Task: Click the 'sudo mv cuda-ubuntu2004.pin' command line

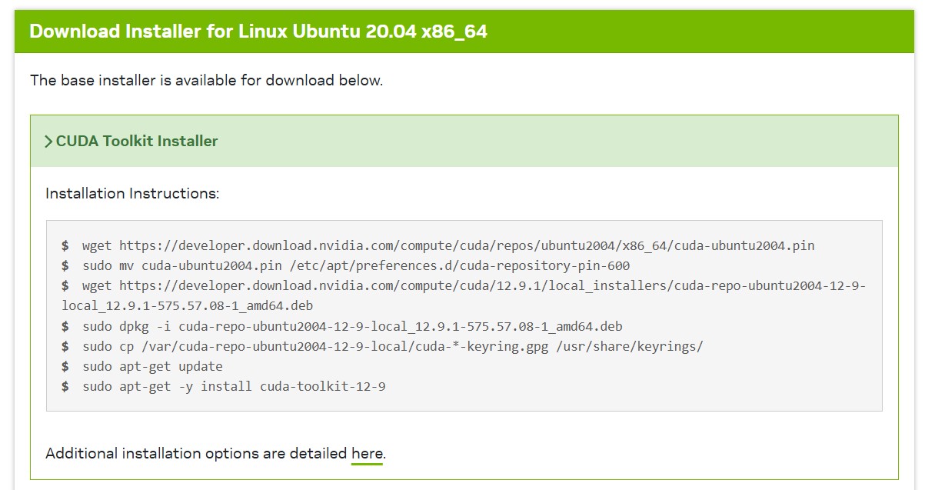Action: point(346,266)
